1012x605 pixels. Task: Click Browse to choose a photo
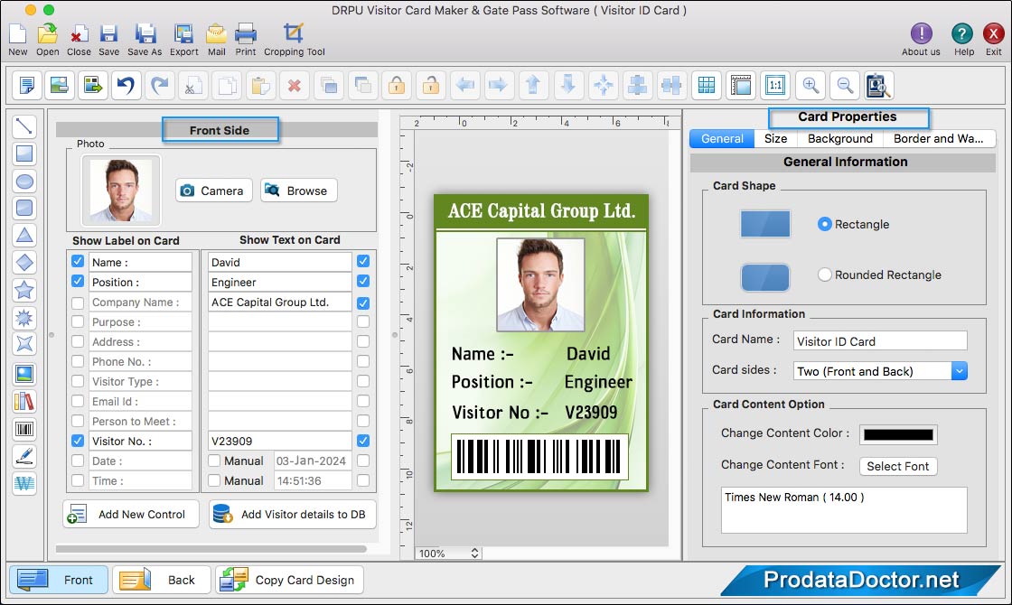pyautogui.click(x=299, y=191)
